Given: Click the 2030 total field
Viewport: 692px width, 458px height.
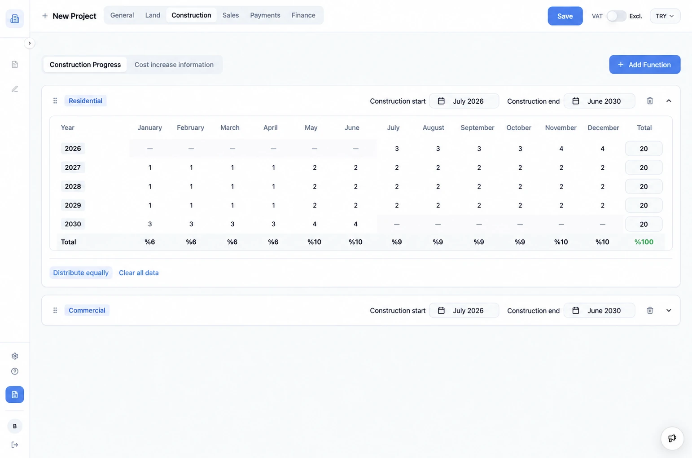Looking at the screenshot, I should click(x=644, y=224).
